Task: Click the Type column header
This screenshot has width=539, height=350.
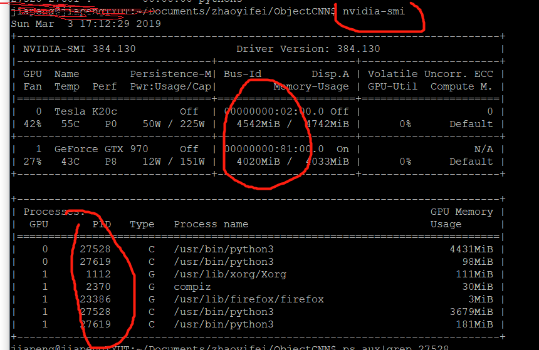Action: click(142, 224)
